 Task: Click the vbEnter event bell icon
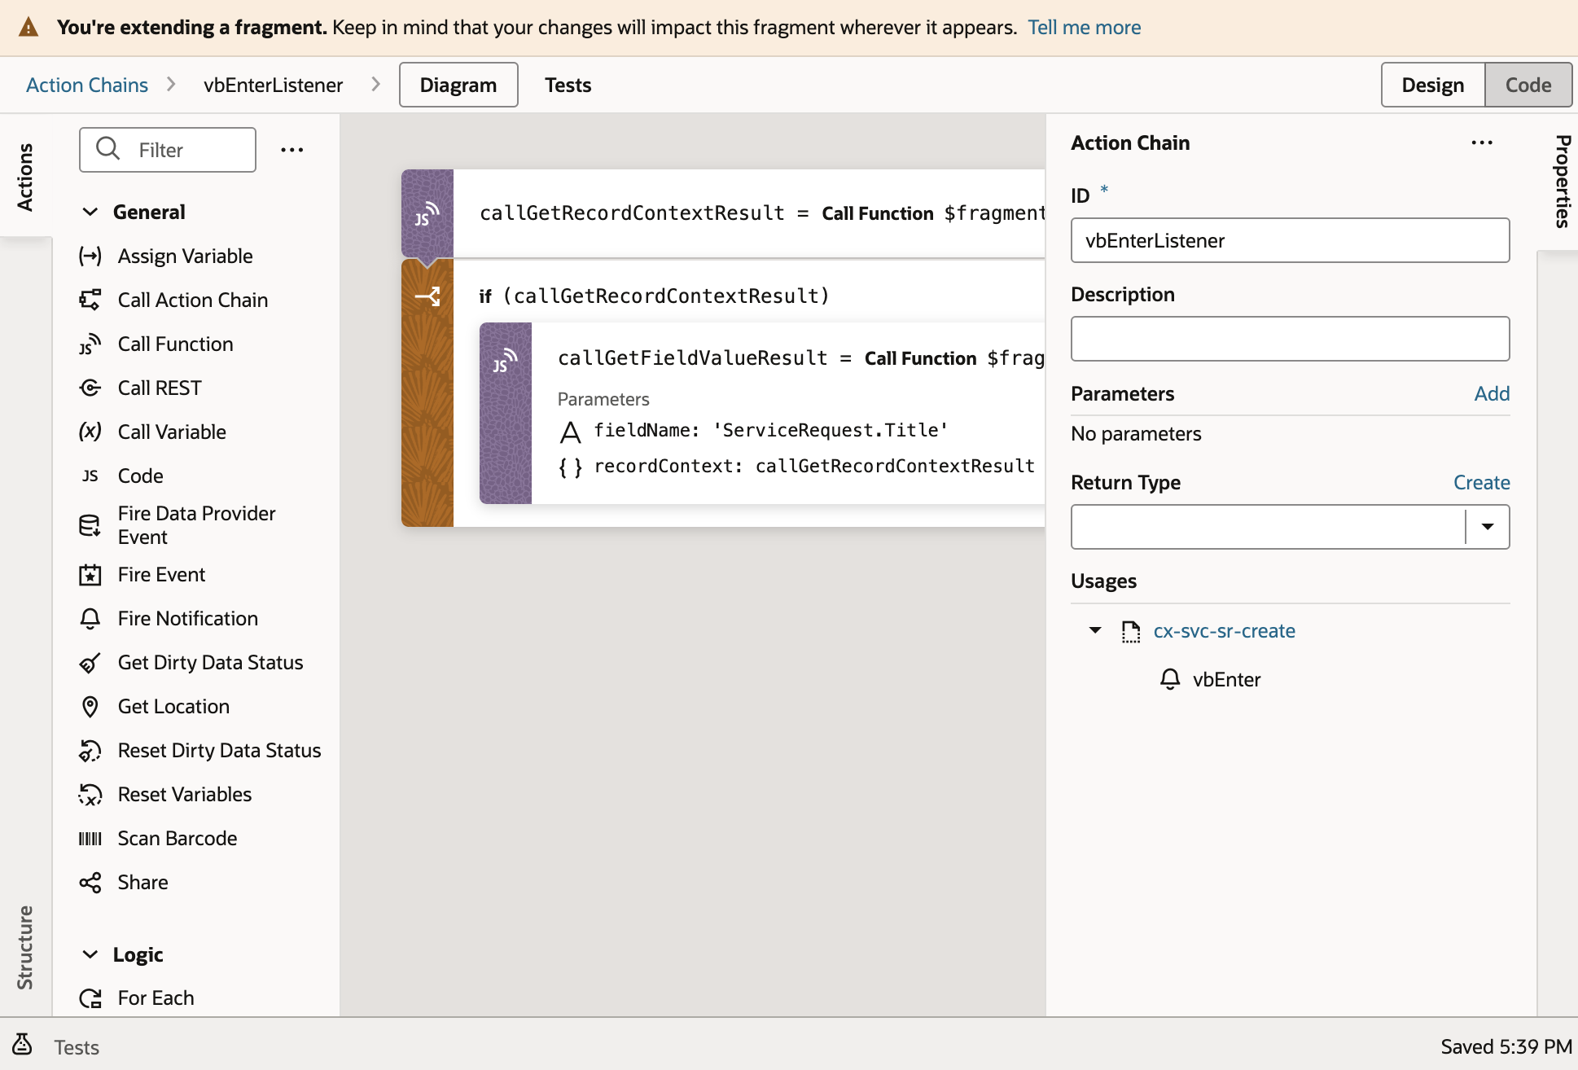1170,679
